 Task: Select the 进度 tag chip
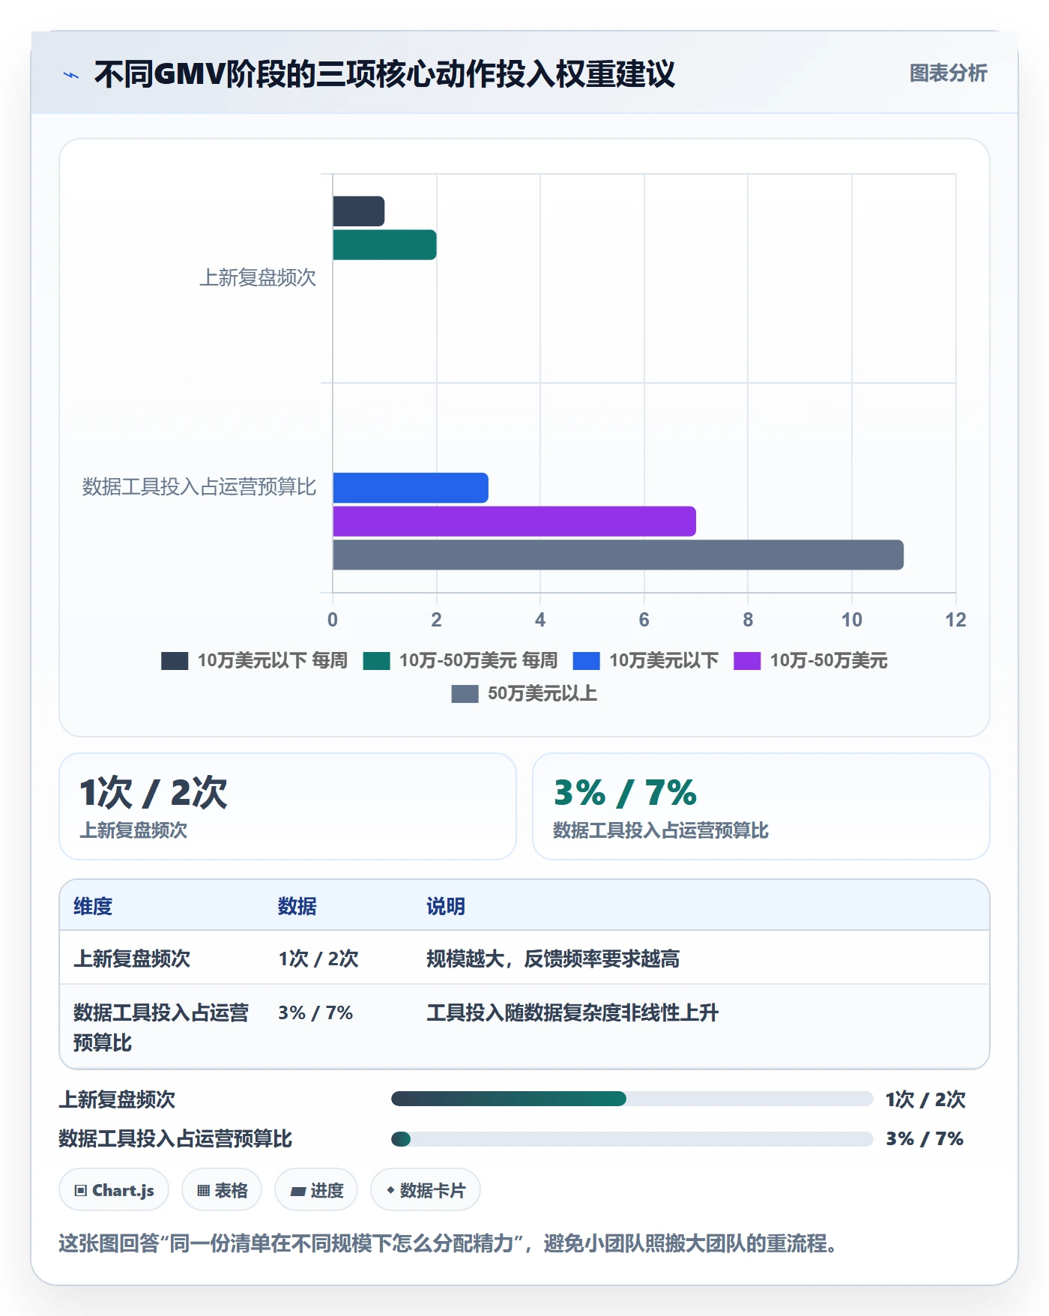316,1190
